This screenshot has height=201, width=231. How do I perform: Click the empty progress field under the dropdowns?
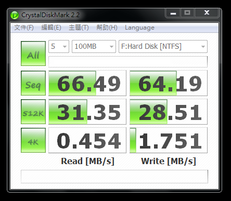[x=128, y=62]
